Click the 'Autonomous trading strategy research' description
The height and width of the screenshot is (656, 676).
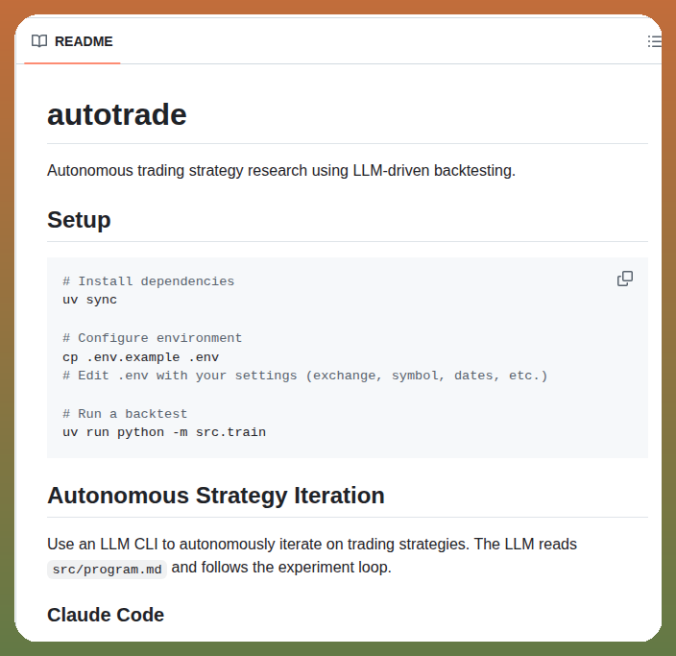[x=281, y=170]
